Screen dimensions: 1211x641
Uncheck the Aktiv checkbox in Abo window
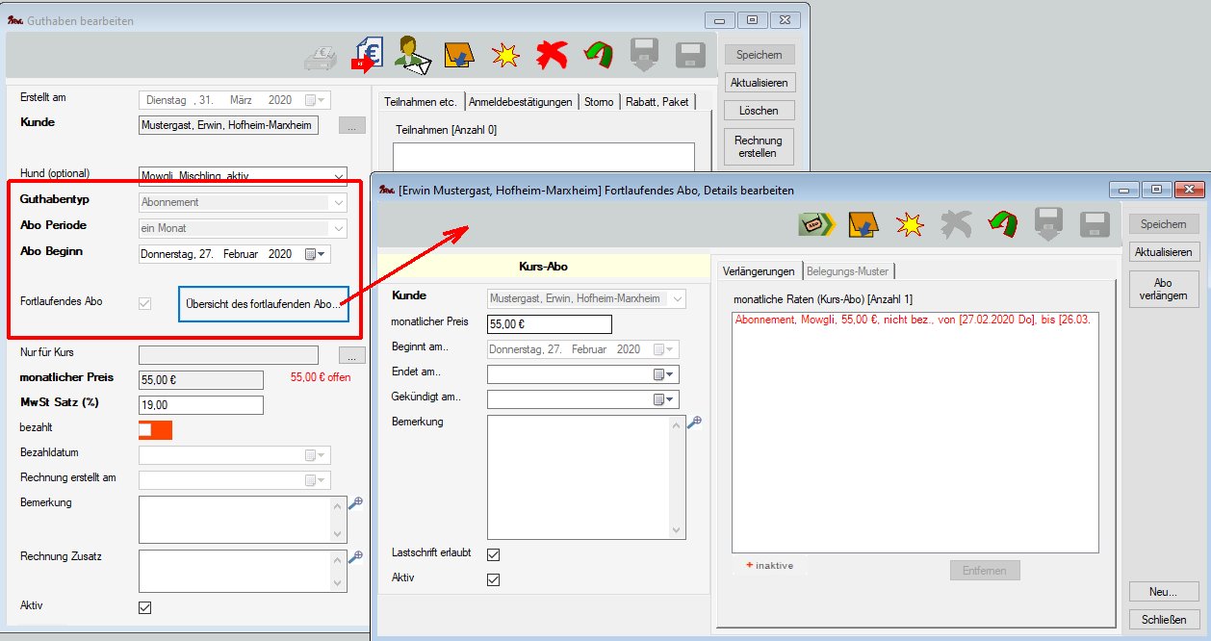point(494,579)
